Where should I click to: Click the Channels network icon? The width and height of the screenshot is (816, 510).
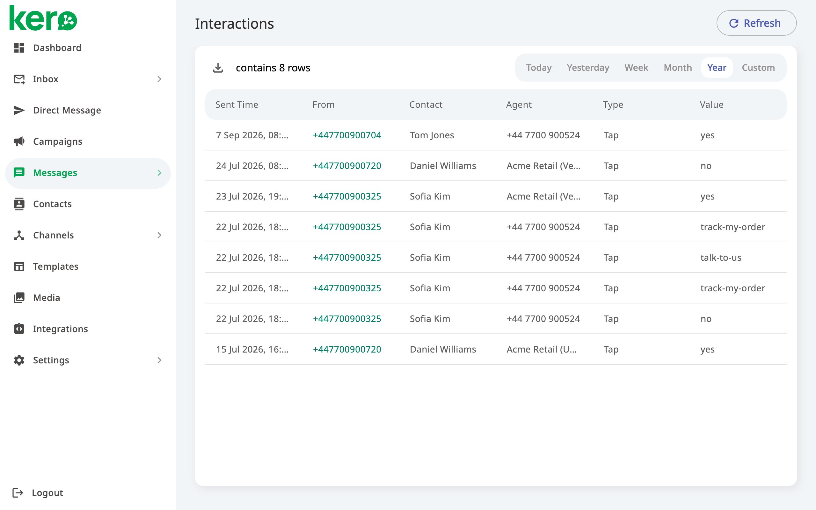tap(19, 235)
